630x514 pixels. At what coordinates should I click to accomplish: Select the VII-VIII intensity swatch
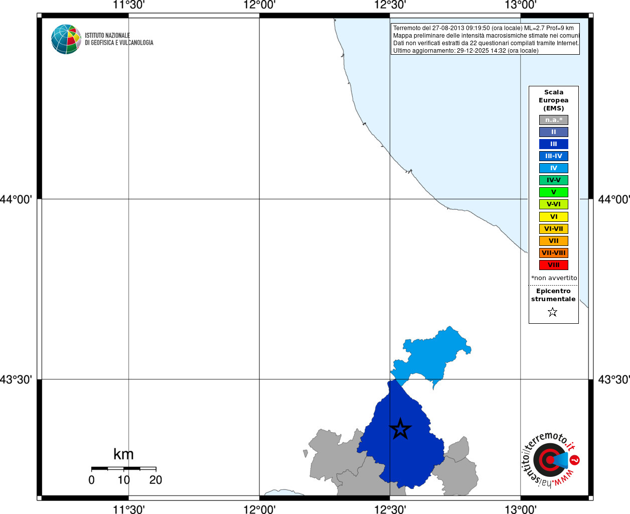(554, 253)
